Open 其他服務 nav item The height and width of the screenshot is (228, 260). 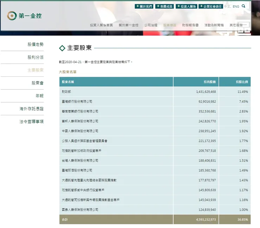(x=236, y=25)
